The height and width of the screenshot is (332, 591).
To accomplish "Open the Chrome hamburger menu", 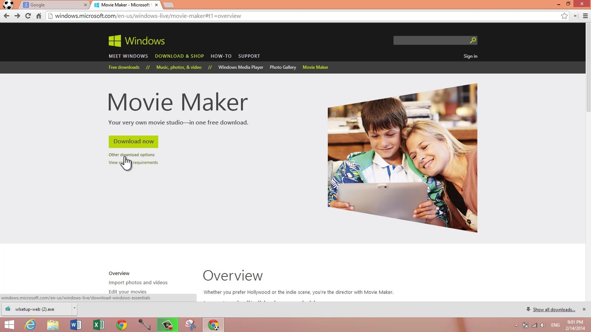I will click(585, 16).
